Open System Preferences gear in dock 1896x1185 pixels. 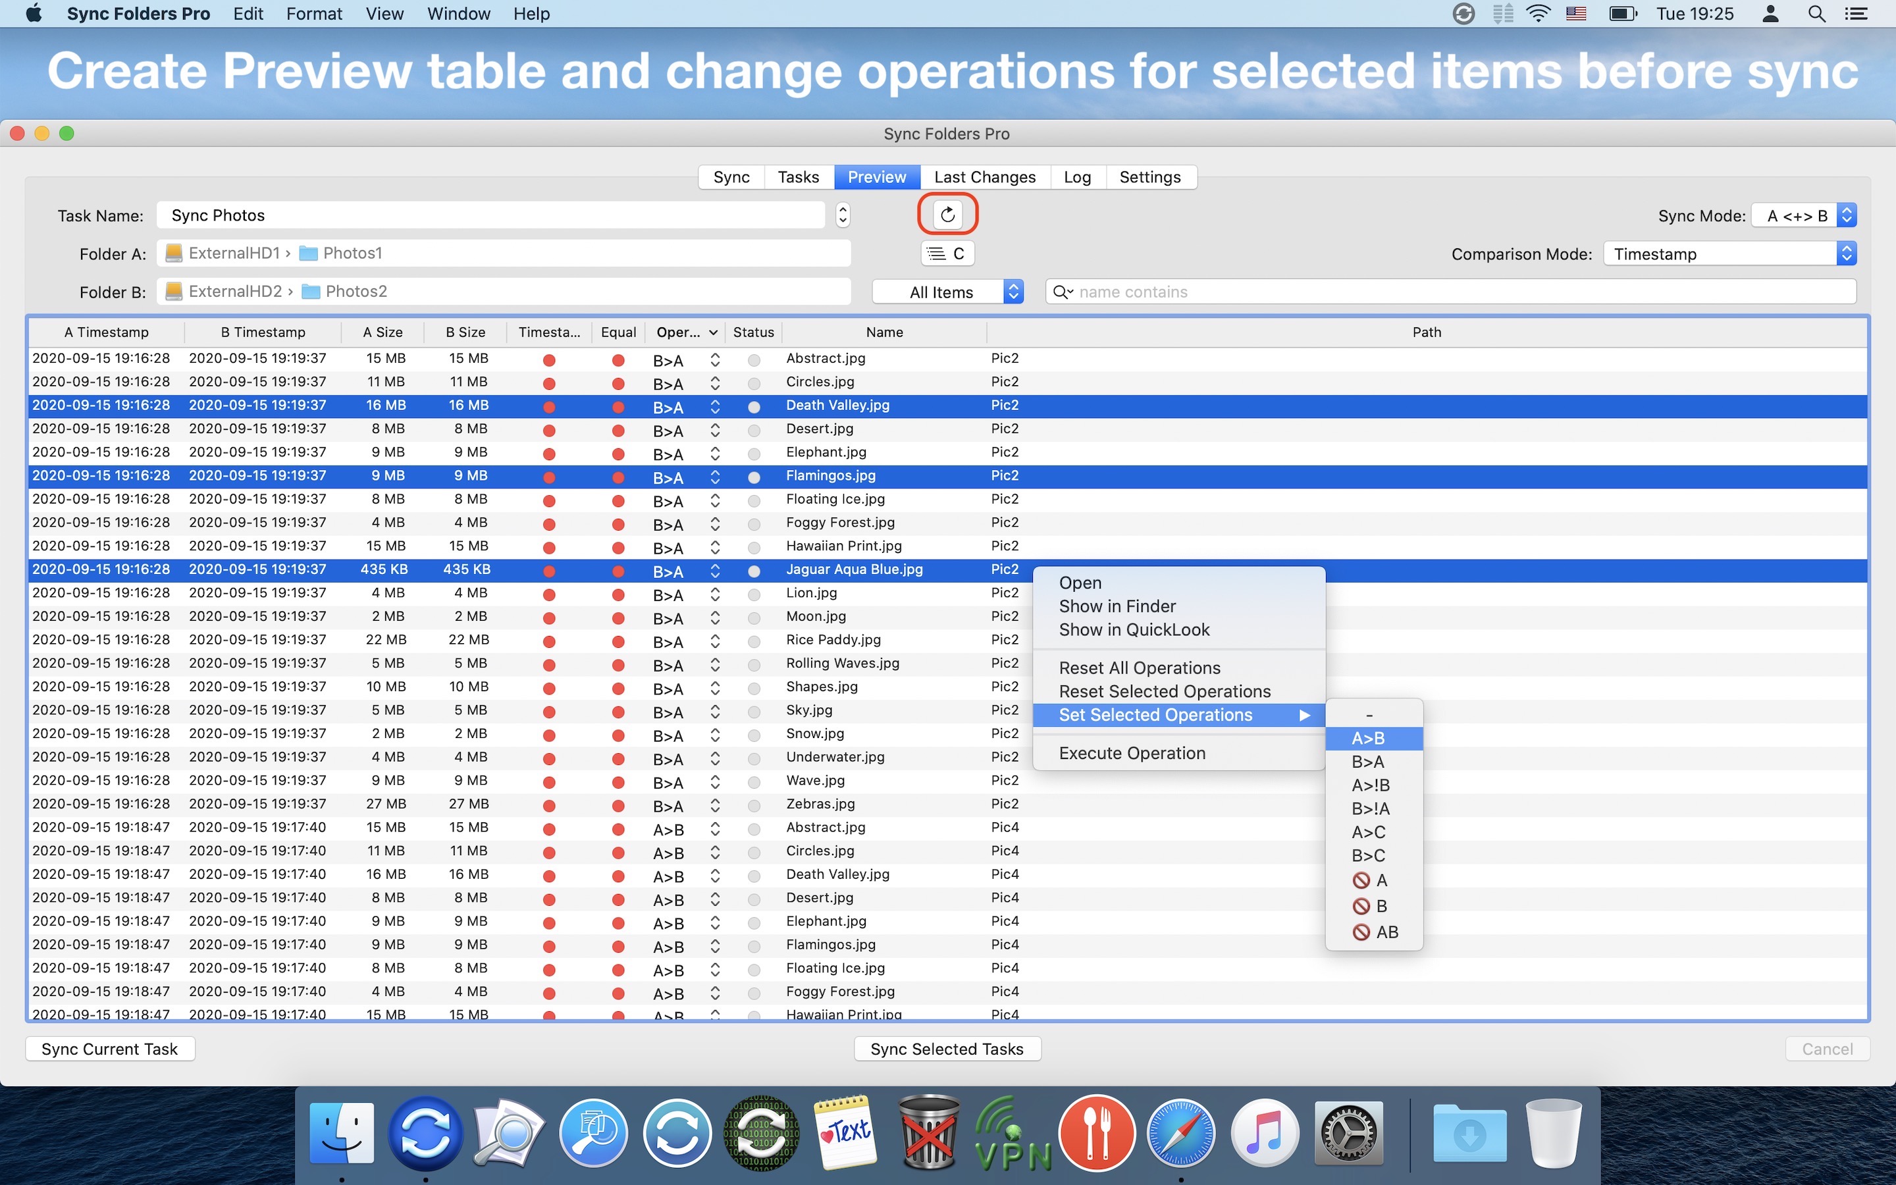pyautogui.click(x=1348, y=1133)
